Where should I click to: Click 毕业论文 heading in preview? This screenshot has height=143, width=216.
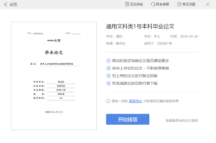[54, 53]
